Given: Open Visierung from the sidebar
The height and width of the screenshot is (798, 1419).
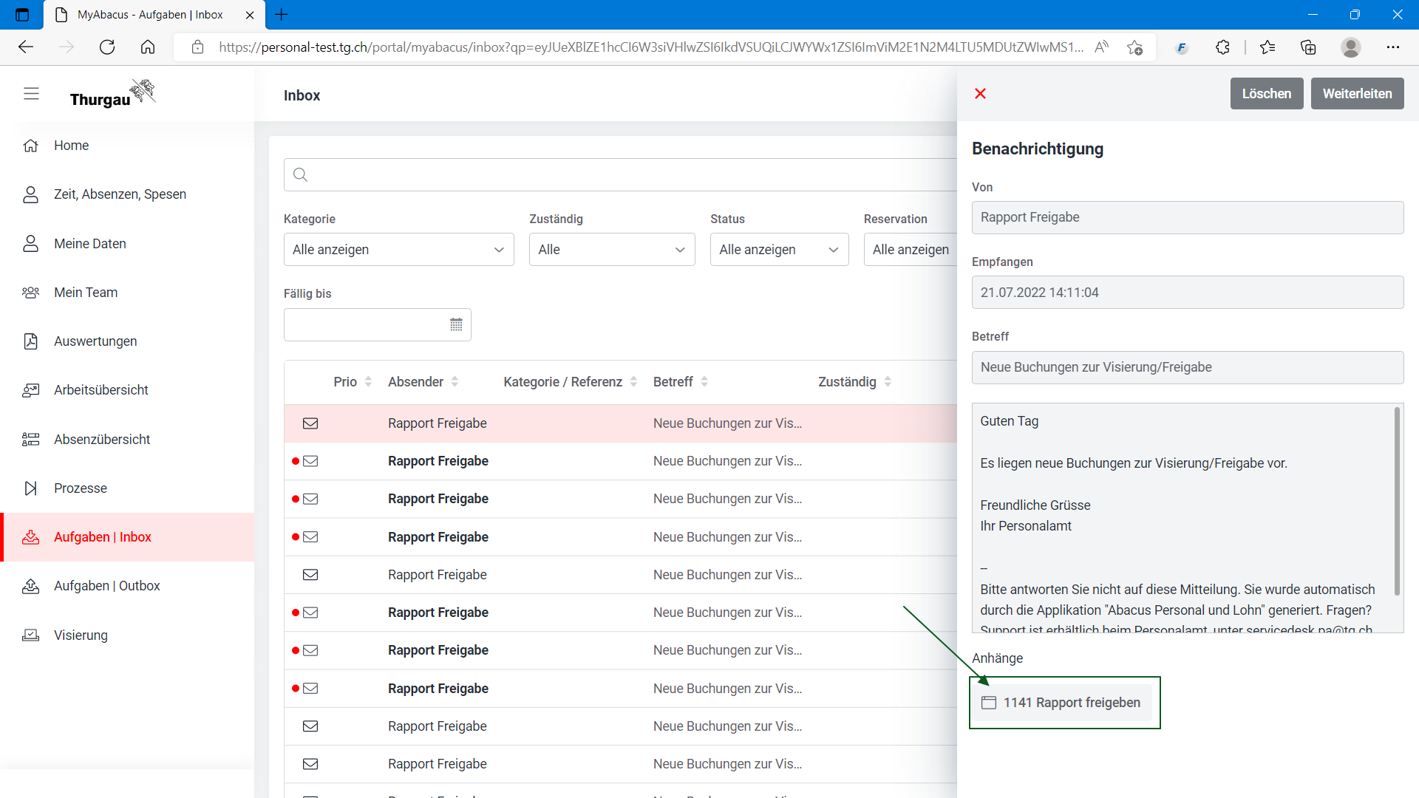Looking at the screenshot, I should click(81, 635).
